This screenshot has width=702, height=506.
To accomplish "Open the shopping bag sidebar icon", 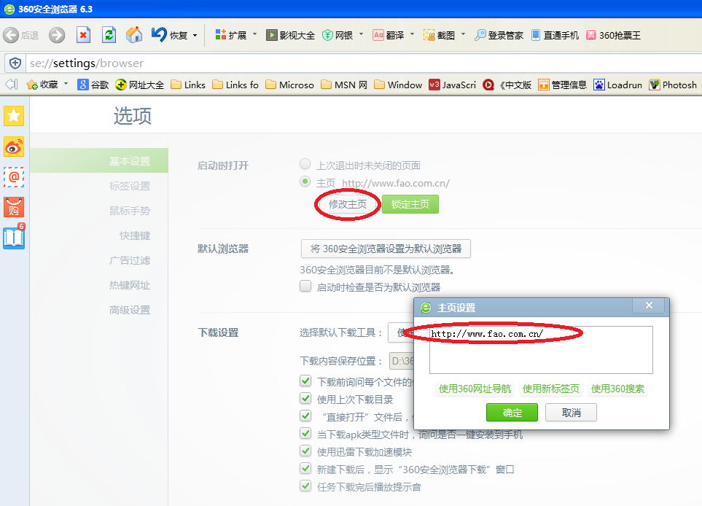I will tap(14, 207).
